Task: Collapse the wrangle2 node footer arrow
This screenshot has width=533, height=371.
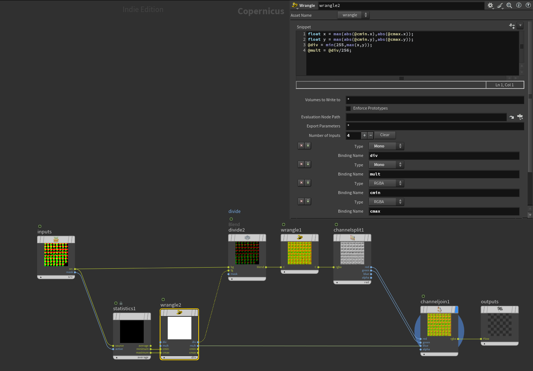Action: 164,358
